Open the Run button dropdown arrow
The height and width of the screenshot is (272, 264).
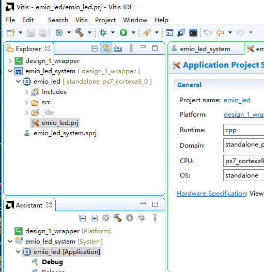click(133, 33)
